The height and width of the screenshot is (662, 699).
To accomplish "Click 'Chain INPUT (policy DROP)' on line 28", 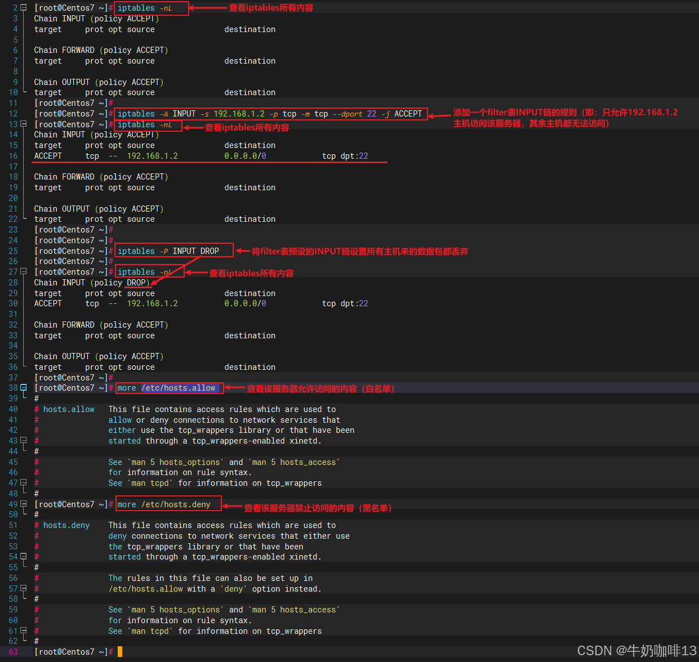I will pos(92,283).
